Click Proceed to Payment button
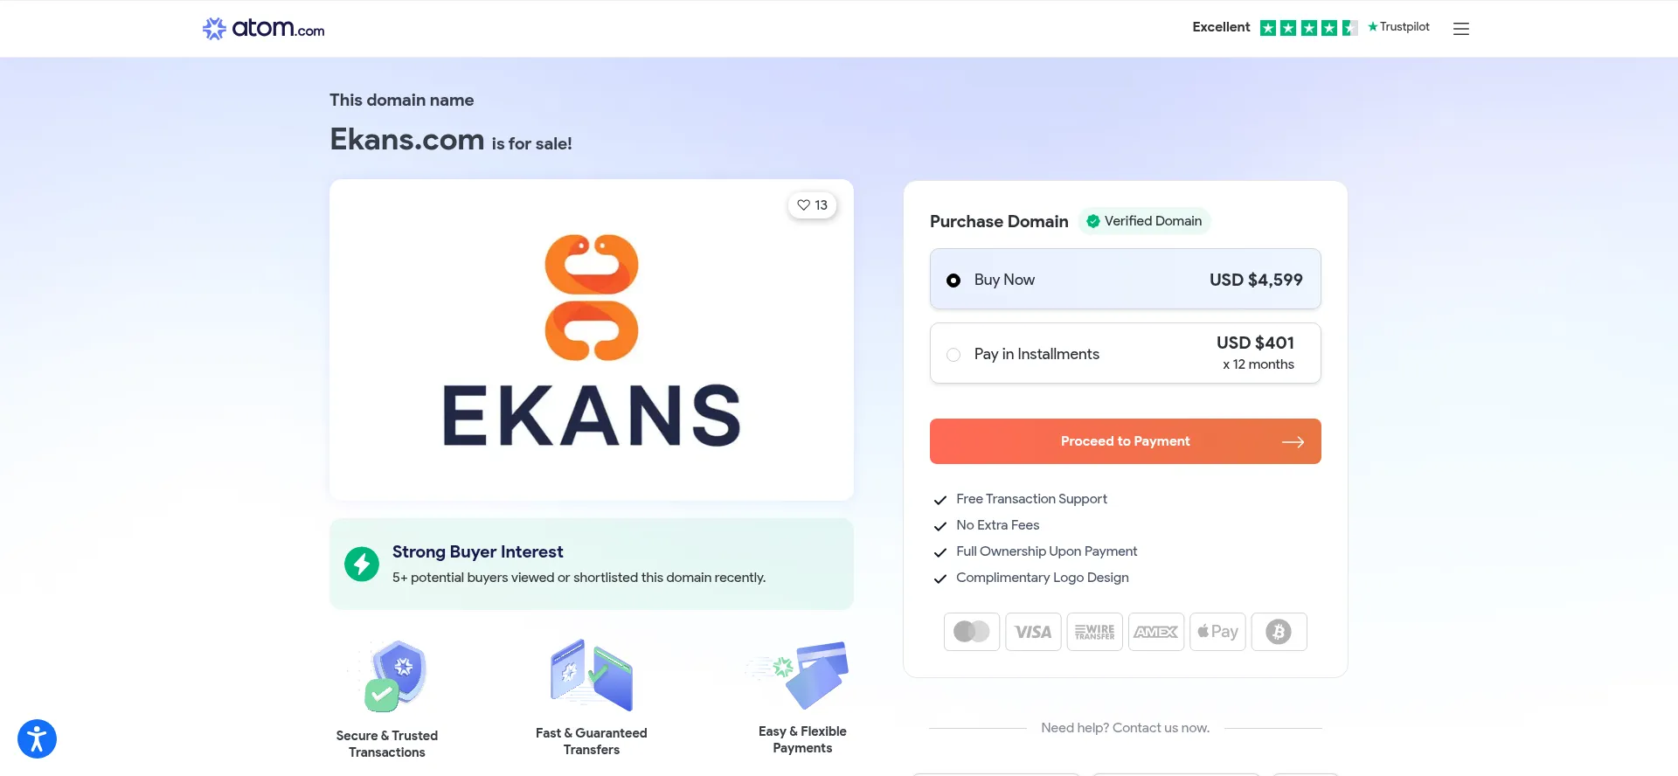 click(x=1125, y=441)
